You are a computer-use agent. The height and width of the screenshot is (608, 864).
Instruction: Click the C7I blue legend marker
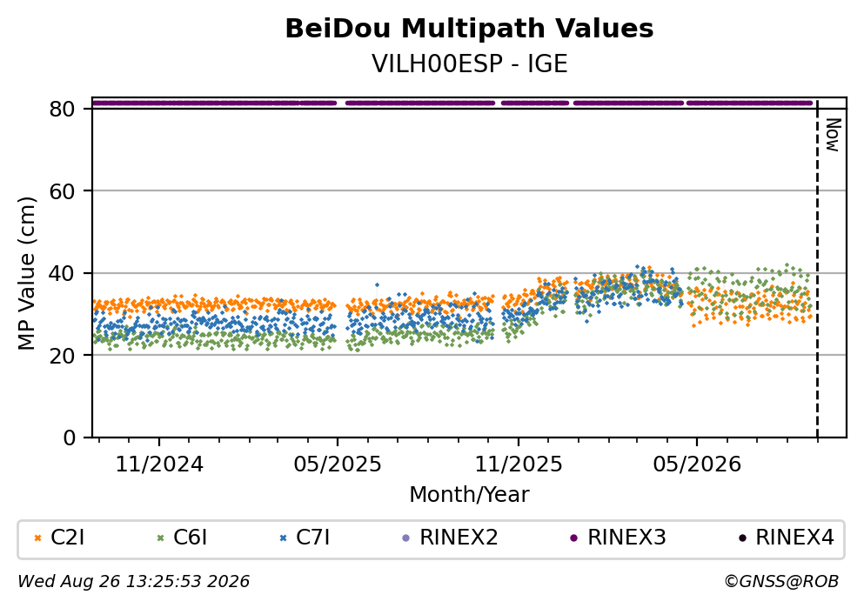[284, 538]
